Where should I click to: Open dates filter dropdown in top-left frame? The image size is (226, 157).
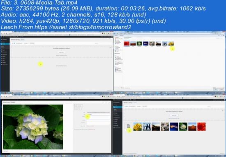coord(26,43)
